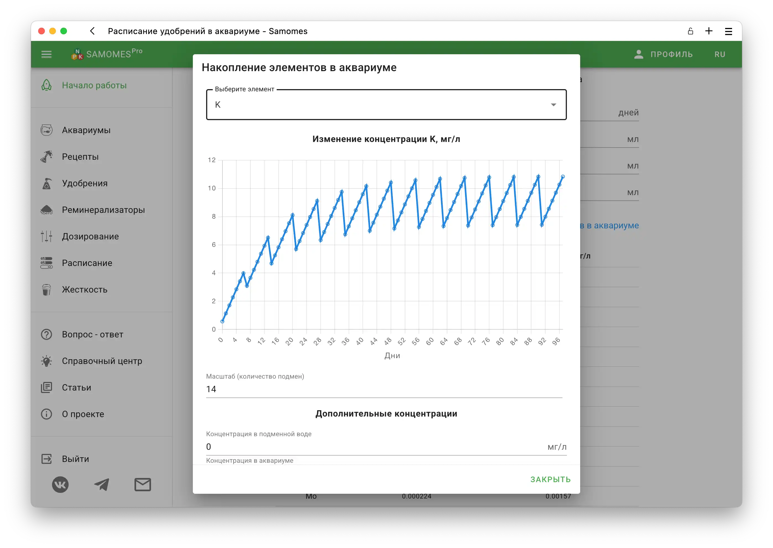The width and height of the screenshot is (773, 548).
Task: Expand the element selector dropdown arrow
Action: click(553, 105)
